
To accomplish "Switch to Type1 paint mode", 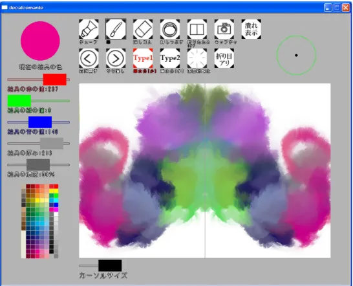I will click(143, 58).
